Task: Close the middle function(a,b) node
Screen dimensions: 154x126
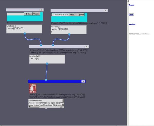Action: coord(86,47)
